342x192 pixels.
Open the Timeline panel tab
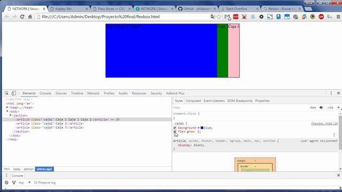click(x=77, y=93)
